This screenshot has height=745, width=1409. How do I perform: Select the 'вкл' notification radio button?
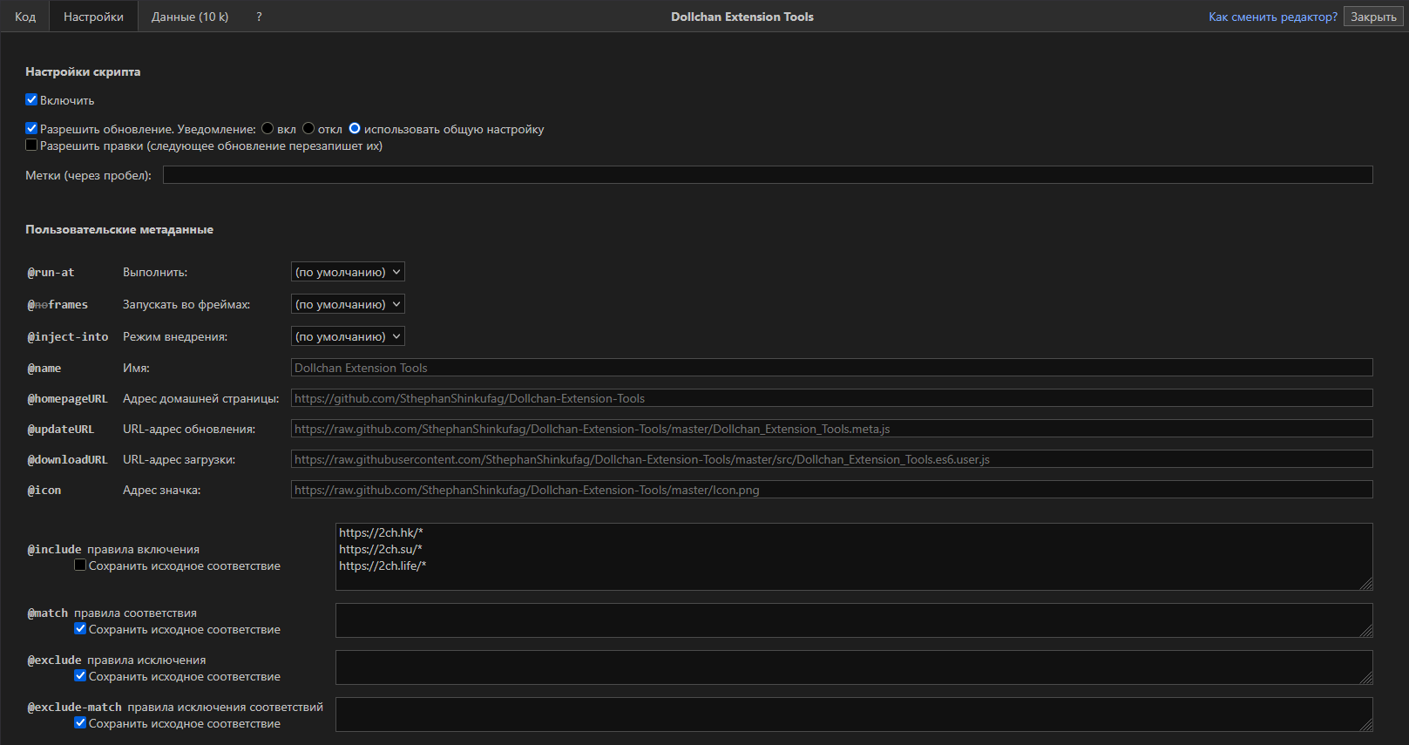click(x=268, y=128)
